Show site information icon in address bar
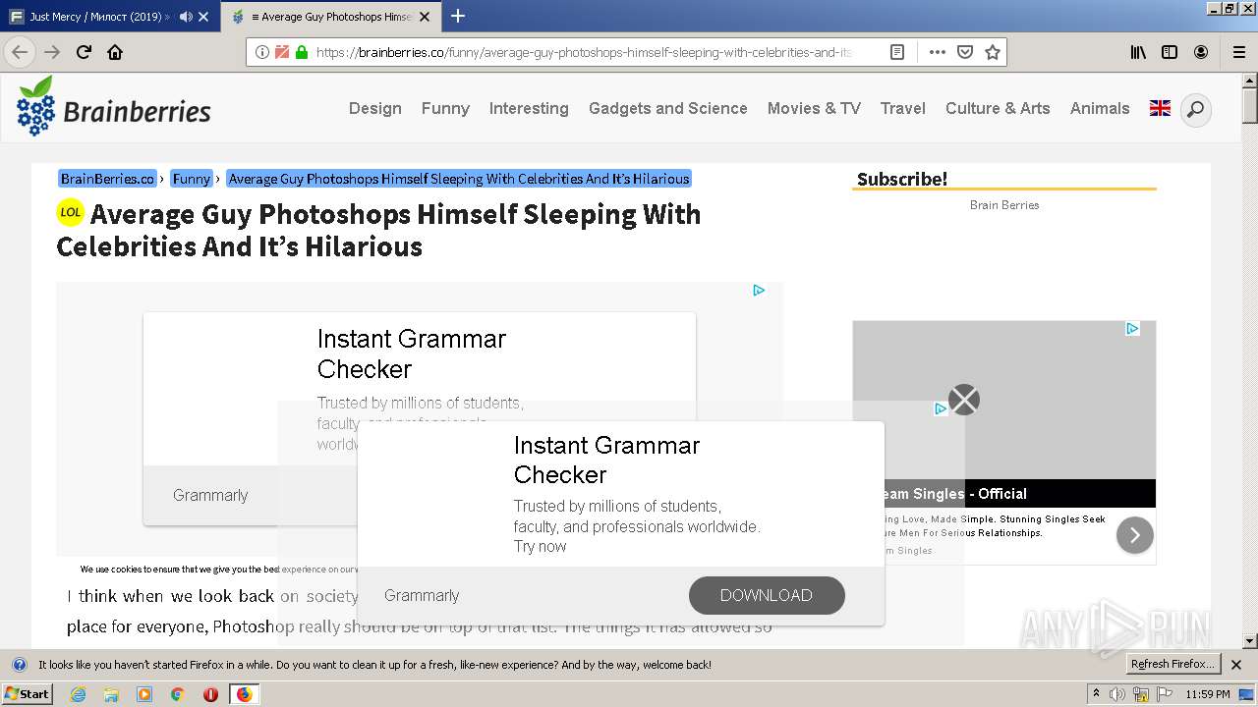Image resolution: width=1258 pixels, height=707 pixels. 262,52
